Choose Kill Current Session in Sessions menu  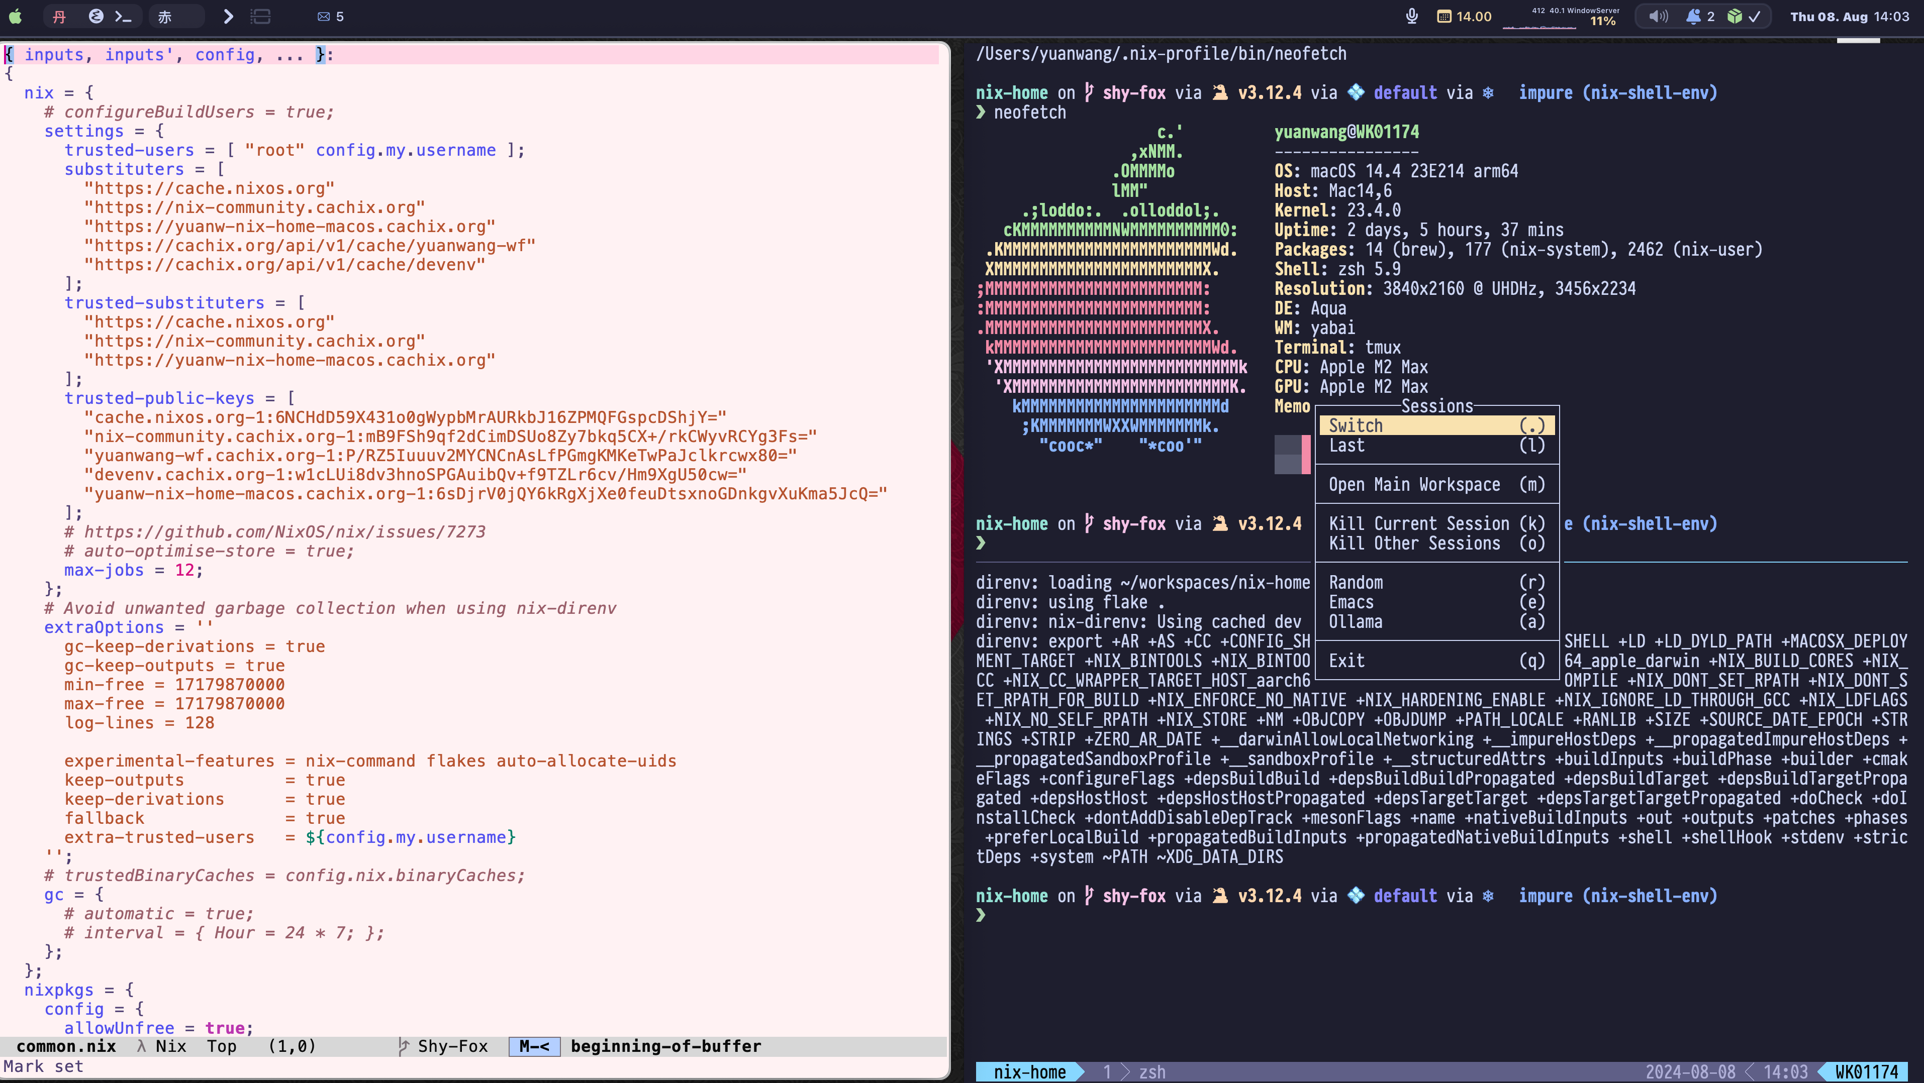(1437, 524)
